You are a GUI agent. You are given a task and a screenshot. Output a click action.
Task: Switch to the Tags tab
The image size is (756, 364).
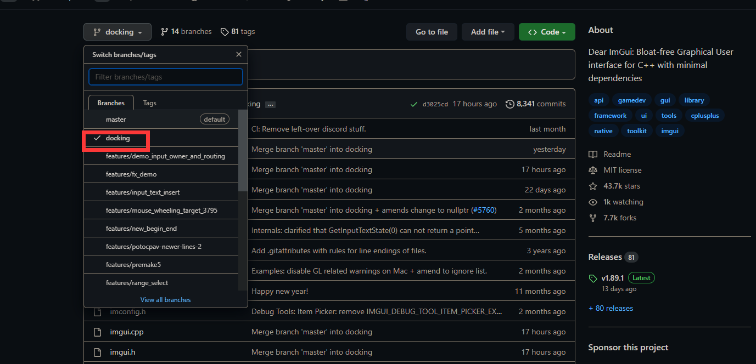pyautogui.click(x=149, y=103)
